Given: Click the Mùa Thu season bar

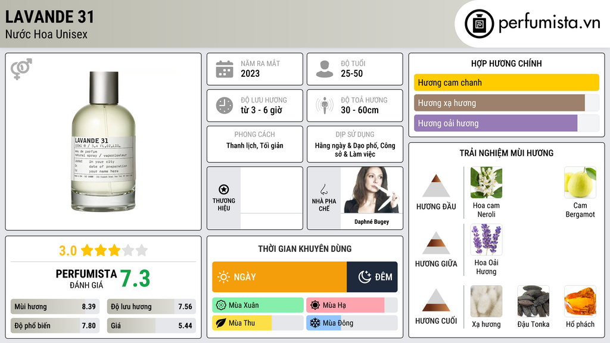Looking at the screenshot, I should coord(258,323).
